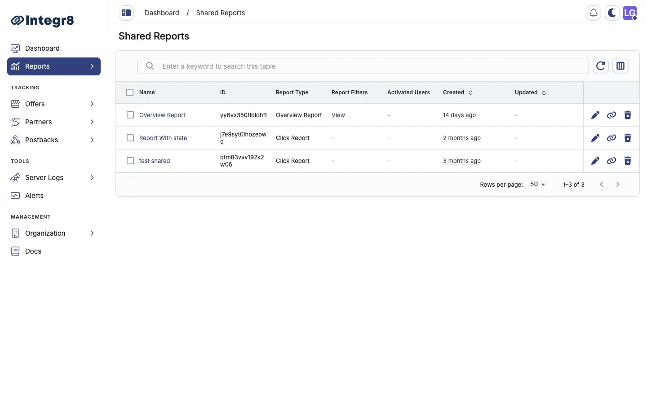Expand the Reports menu chevron
Image resolution: width=647 pixels, height=404 pixels.
coord(92,66)
